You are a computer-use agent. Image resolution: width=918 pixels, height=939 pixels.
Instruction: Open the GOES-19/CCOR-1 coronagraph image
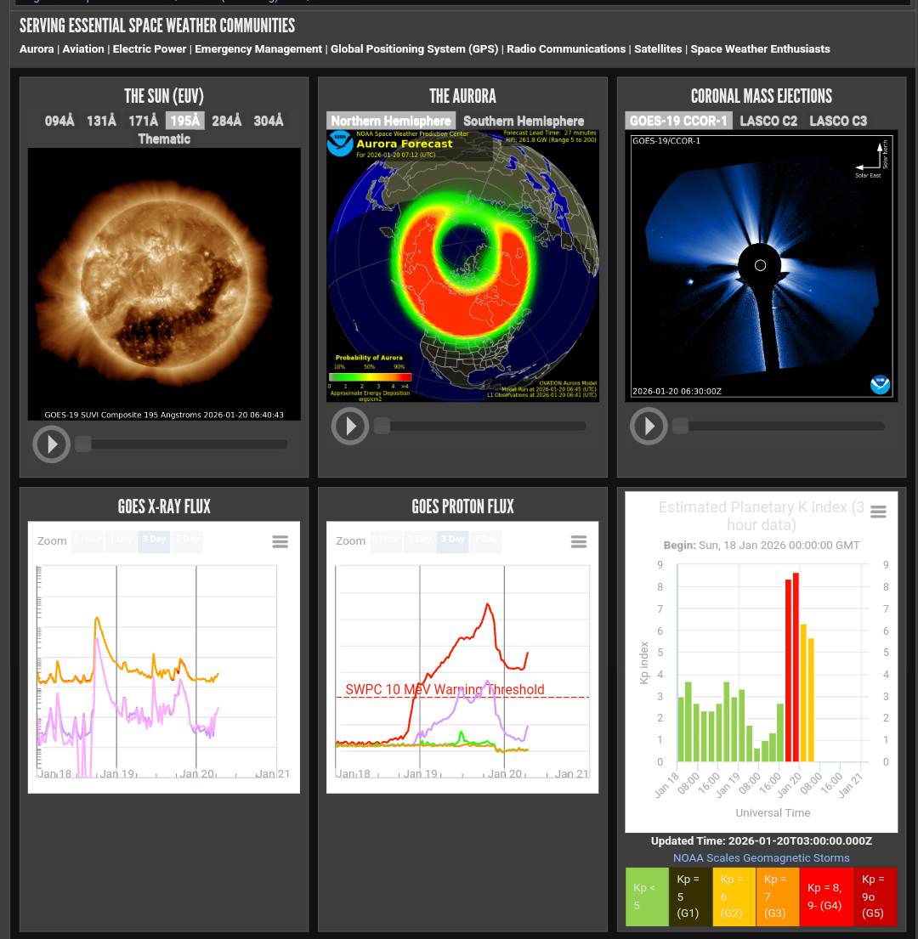pos(761,266)
